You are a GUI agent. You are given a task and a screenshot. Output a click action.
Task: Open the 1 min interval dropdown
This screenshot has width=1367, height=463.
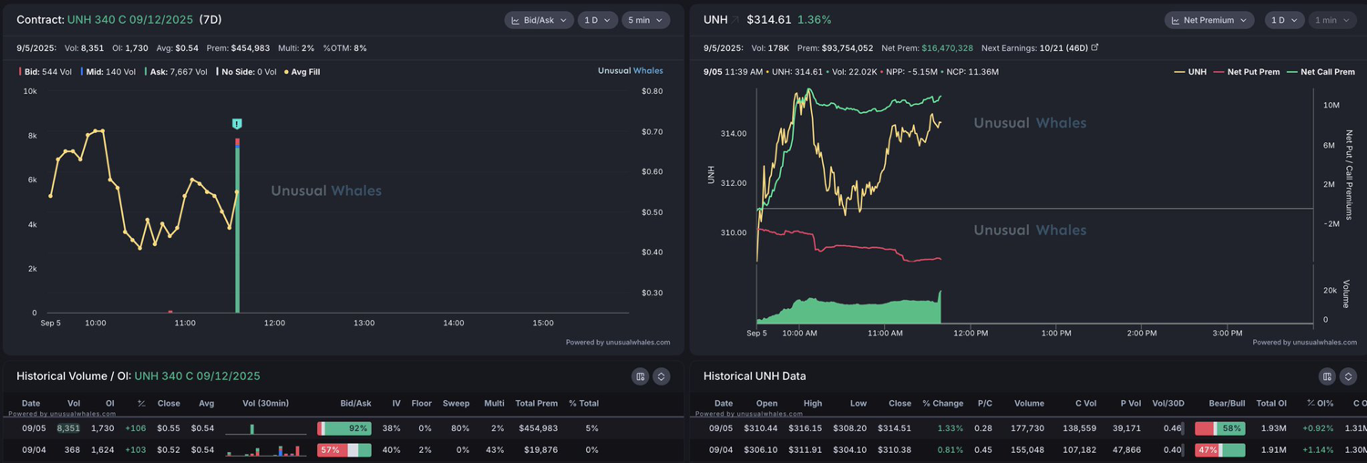pyautogui.click(x=1331, y=20)
